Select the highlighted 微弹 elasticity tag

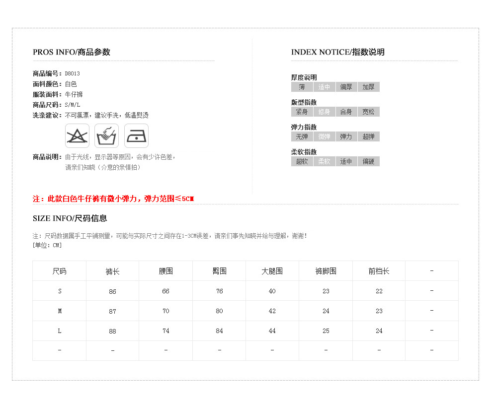324,136
